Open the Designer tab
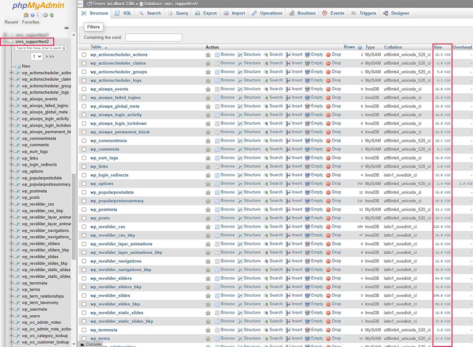This screenshot has height=347, width=473. 396,13
